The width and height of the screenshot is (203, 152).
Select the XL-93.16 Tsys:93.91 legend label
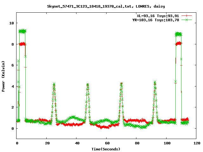tap(158, 16)
